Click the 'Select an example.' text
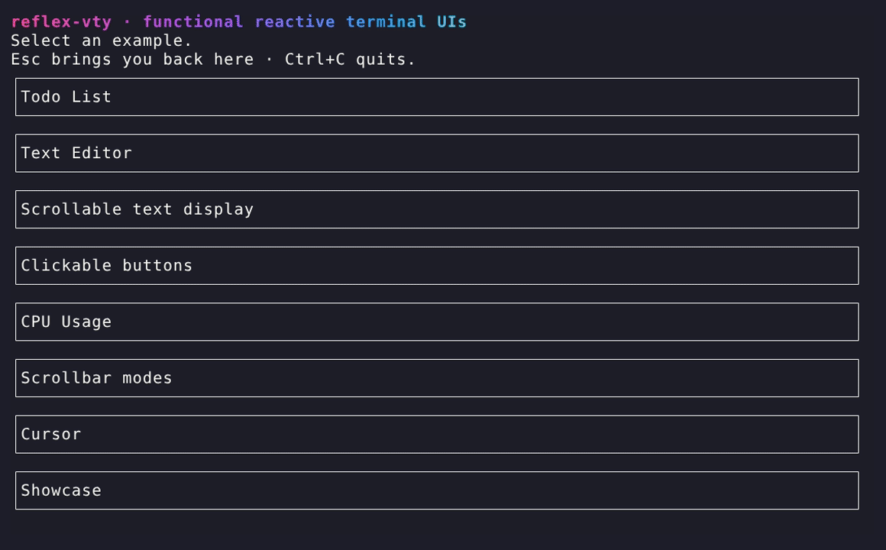 click(101, 40)
